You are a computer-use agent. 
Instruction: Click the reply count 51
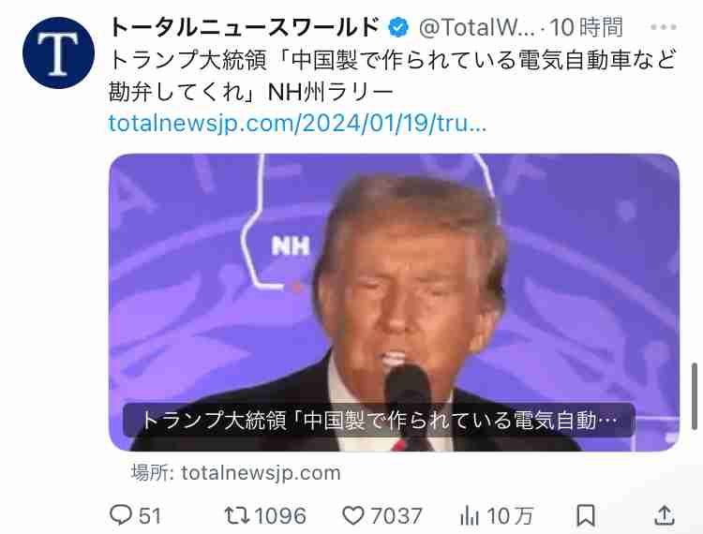point(150,515)
